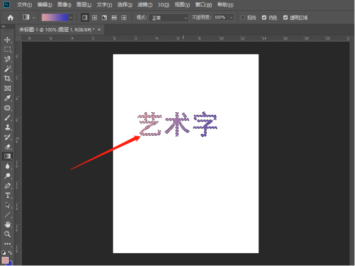Open the Edit Toolbar three-dots menu

7,244
